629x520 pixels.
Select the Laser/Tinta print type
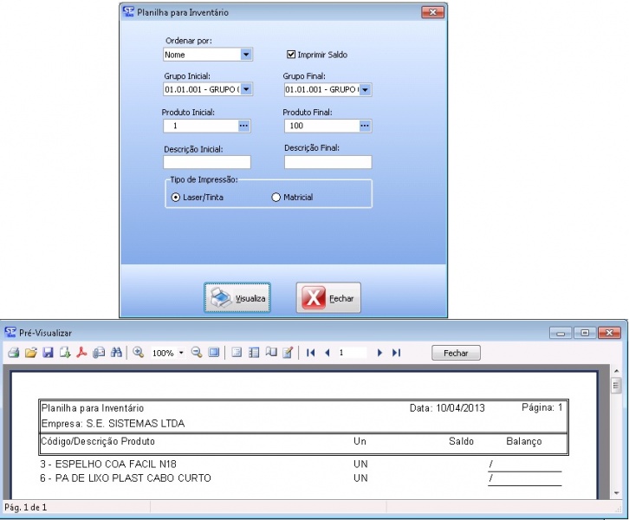click(x=176, y=198)
